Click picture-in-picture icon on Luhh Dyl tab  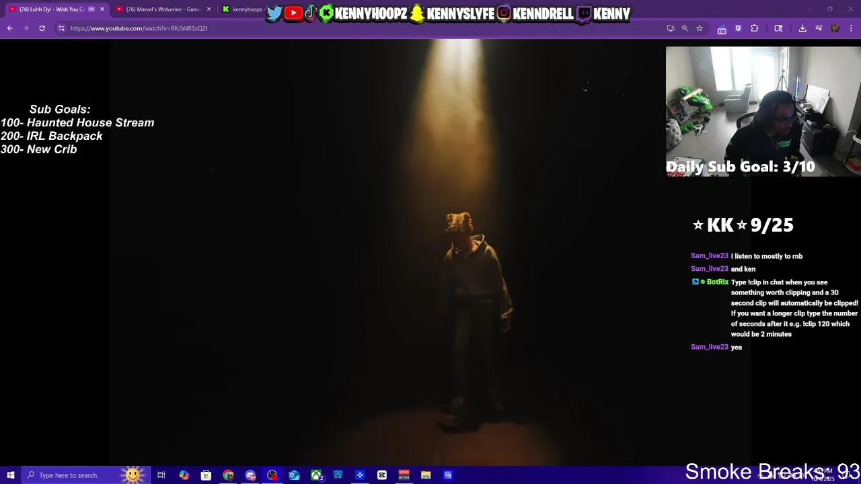click(x=91, y=9)
